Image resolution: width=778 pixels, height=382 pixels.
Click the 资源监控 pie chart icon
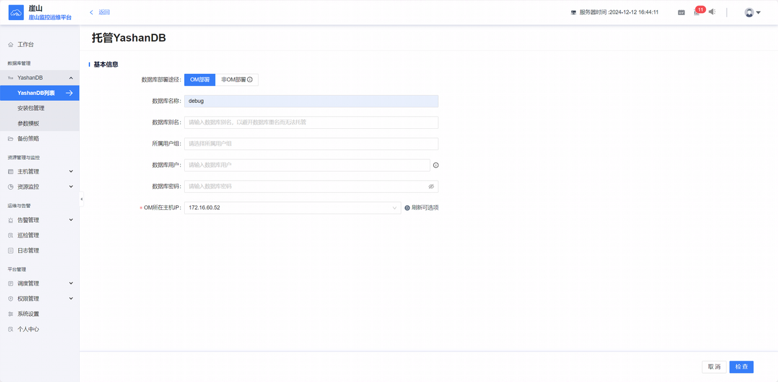coord(10,186)
